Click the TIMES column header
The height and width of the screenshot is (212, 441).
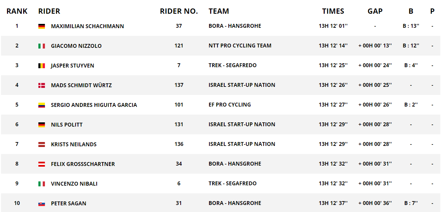333,11
